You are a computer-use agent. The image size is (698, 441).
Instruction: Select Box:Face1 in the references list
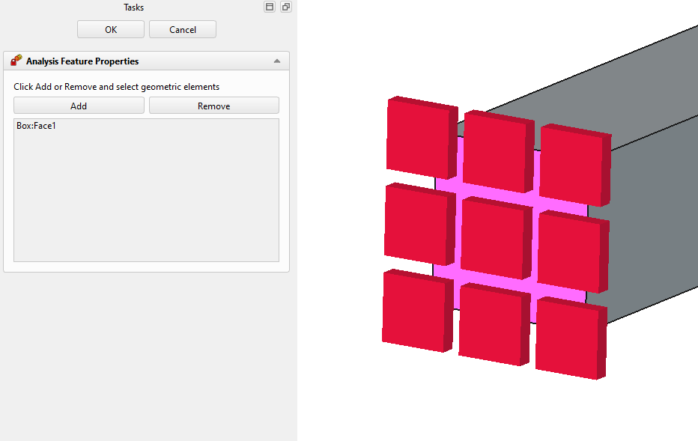(37, 127)
